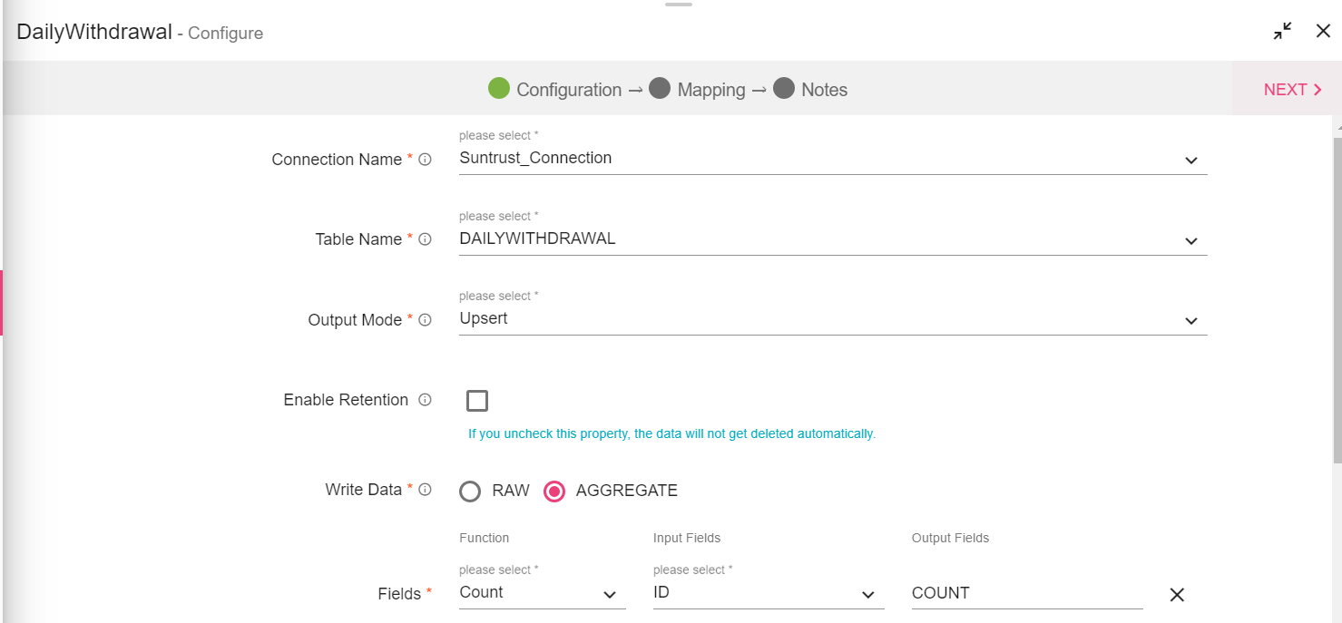The height and width of the screenshot is (623, 1342).
Task: Remove the Count field row
Action: [1177, 595]
